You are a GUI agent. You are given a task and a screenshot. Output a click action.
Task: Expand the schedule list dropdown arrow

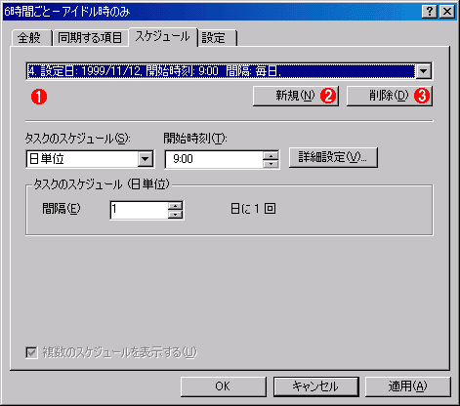pos(423,70)
